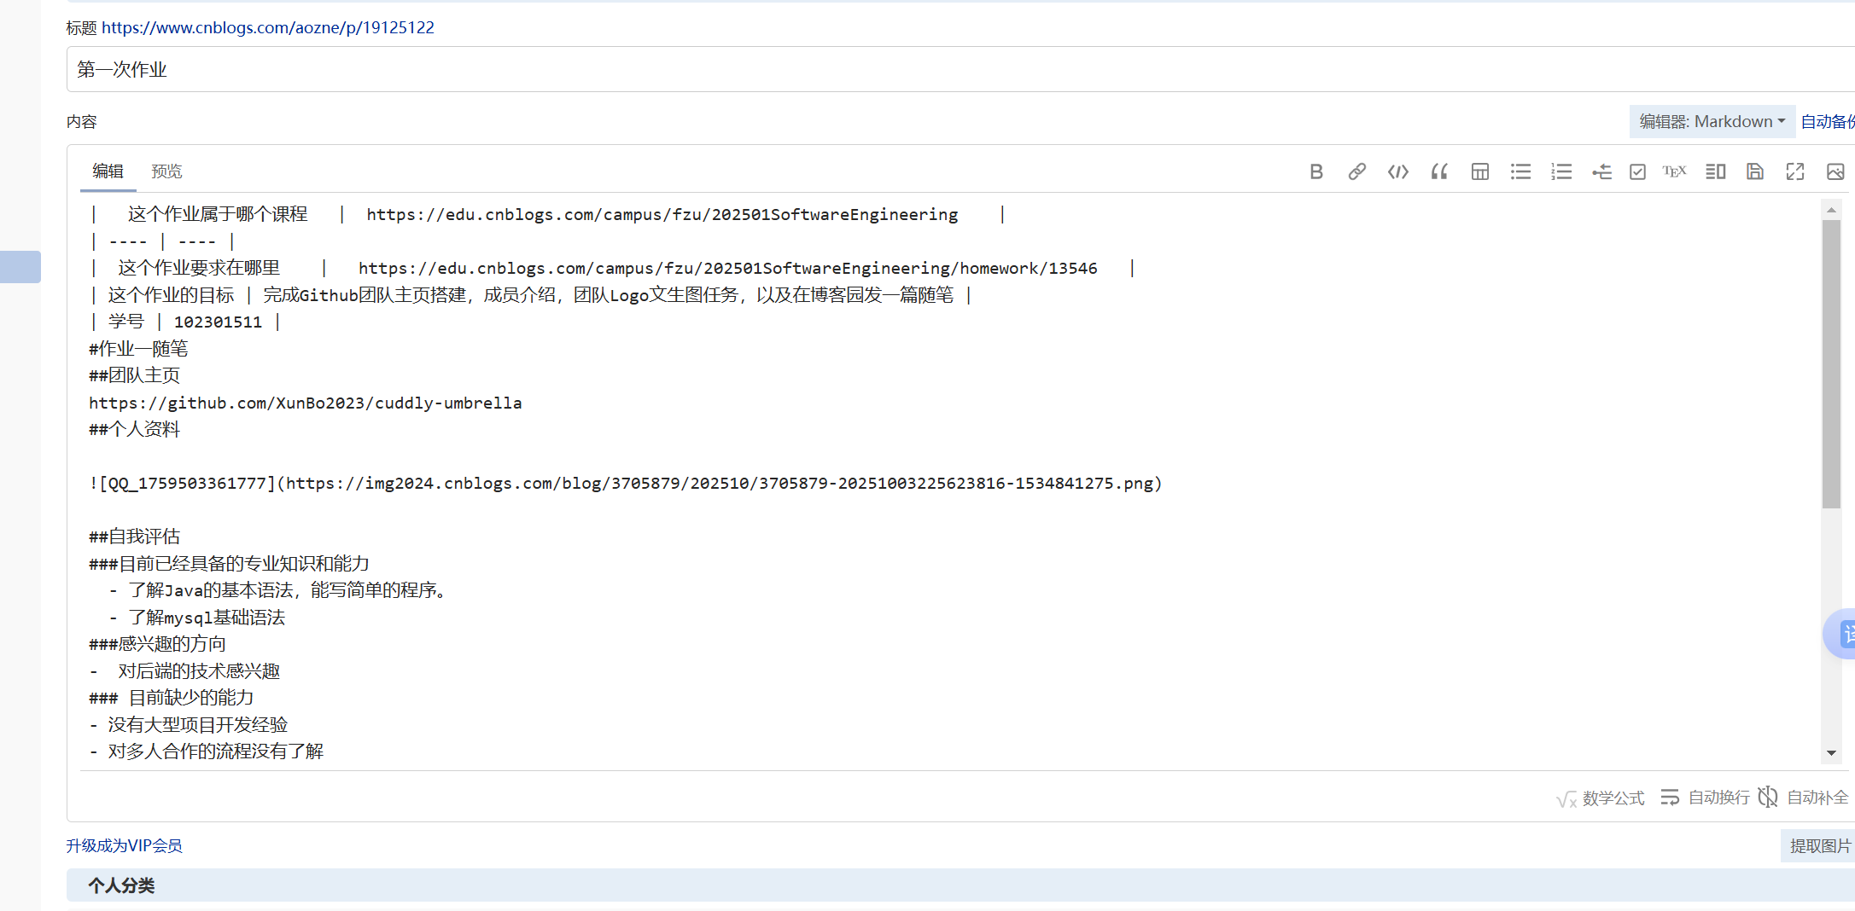This screenshot has width=1855, height=911.
Task: Insert an unordered bullet list
Action: tap(1520, 171)
